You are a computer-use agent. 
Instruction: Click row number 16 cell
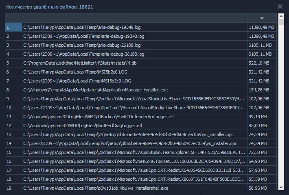coord(13,161)
